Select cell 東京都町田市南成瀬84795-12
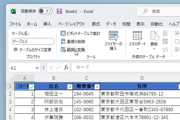The image size is (180, 120). (x=140, y=94)
